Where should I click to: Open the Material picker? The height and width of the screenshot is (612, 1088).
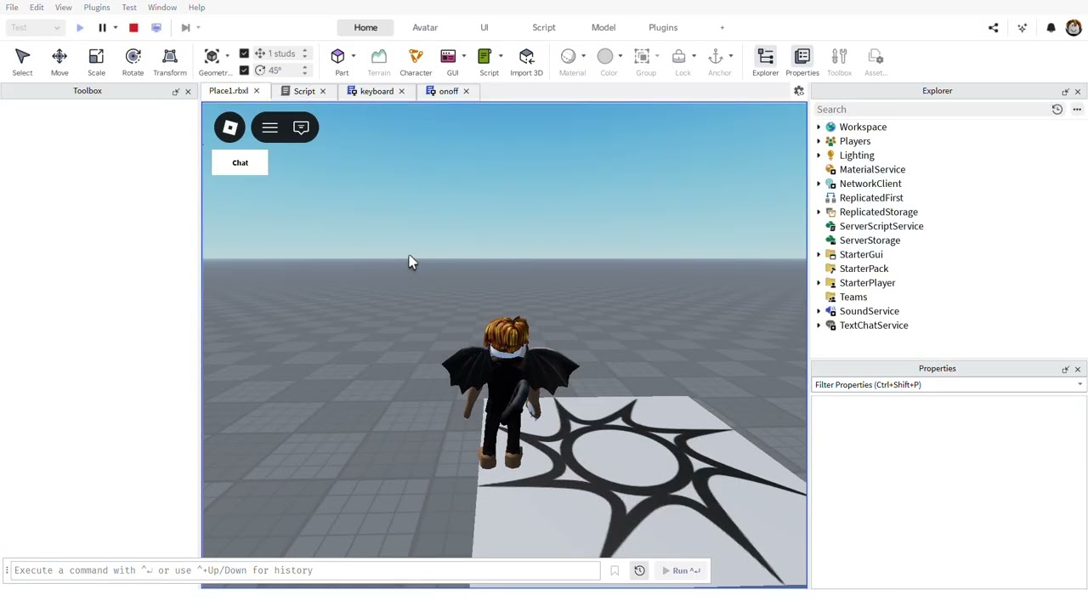[569, 61]
